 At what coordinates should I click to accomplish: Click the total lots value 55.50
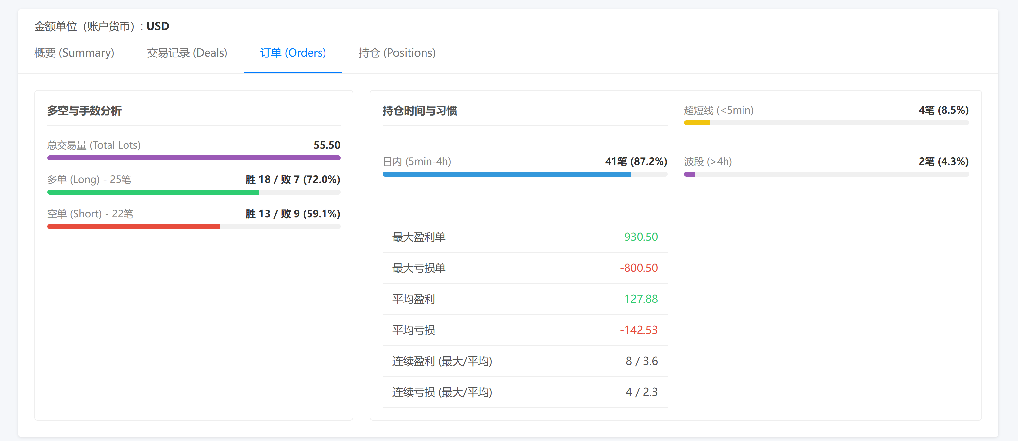tap(326, 145)
